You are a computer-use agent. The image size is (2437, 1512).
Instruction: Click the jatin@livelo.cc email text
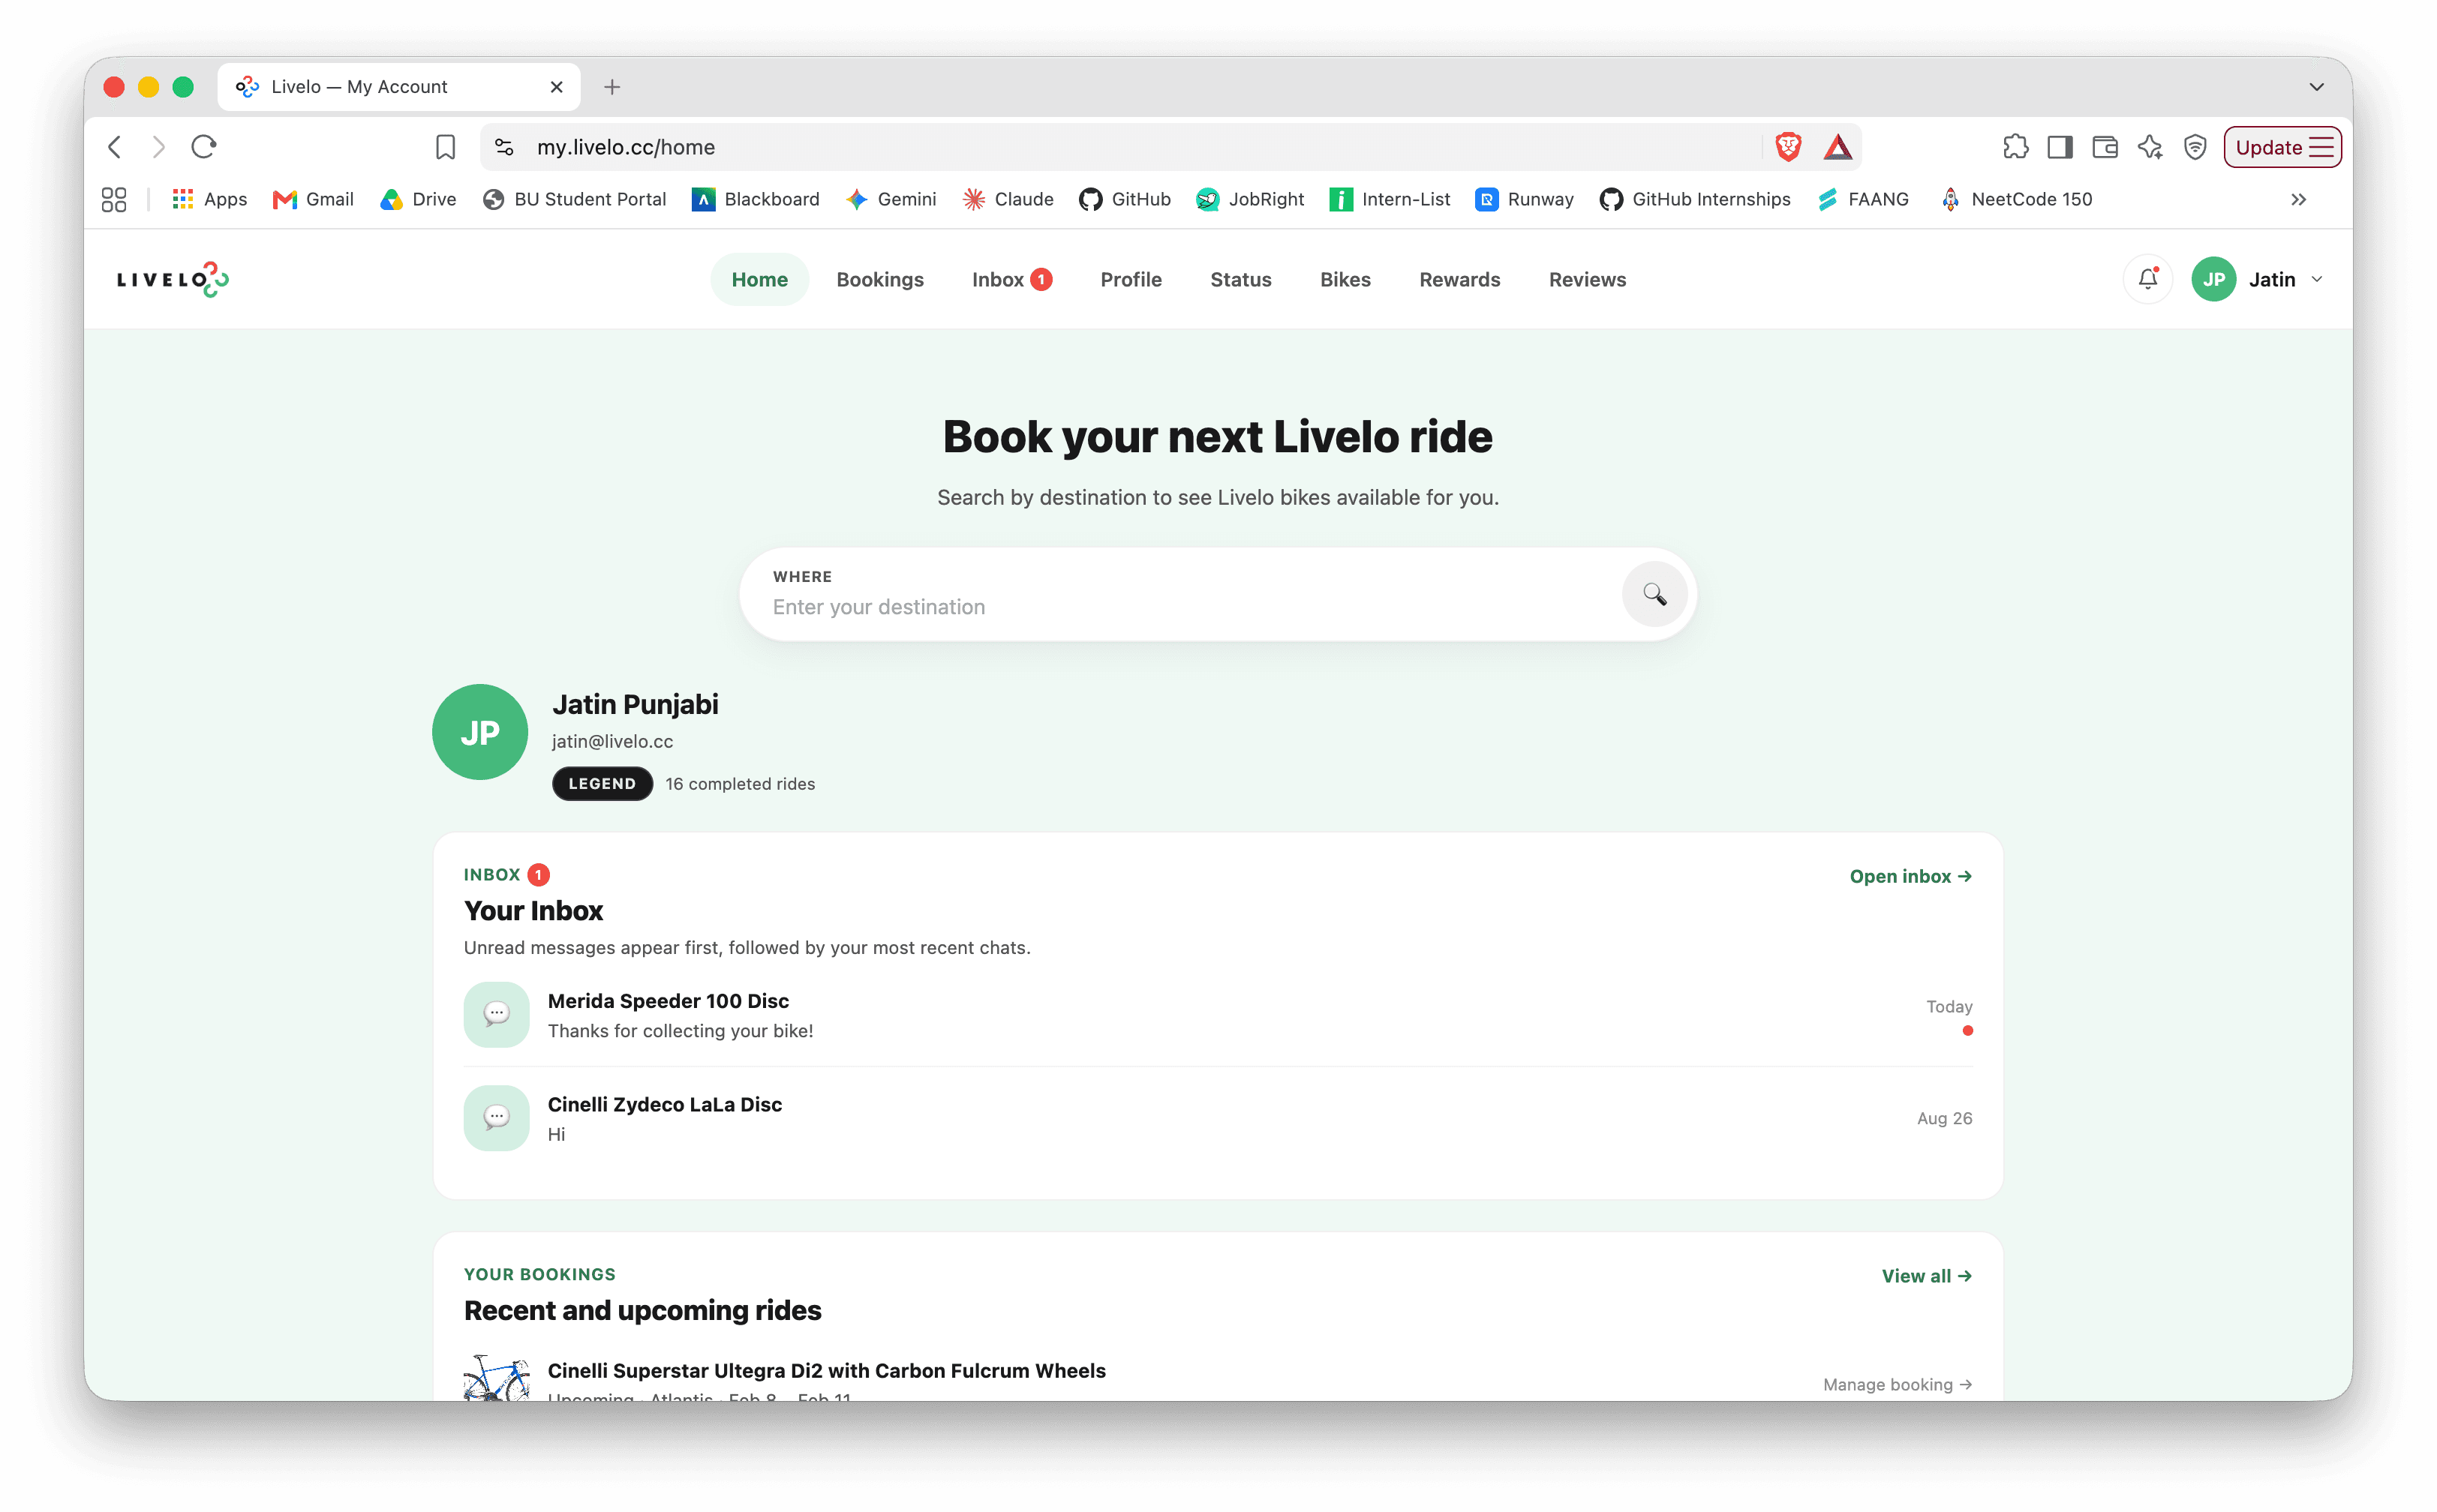tap(612, 741)
